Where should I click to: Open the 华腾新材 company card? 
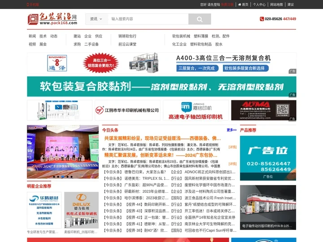coord(44,210)
